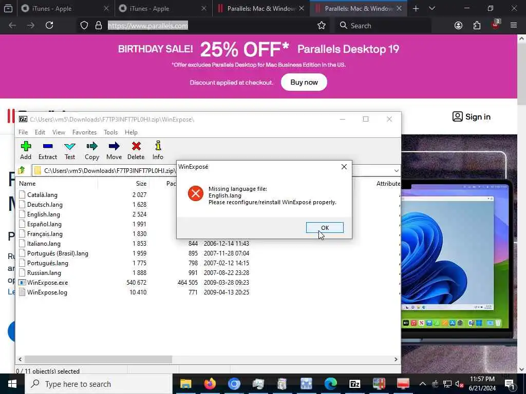Viewport: 526px width, 394px height.
Task: Select the Russian.lang file
Action: point(44,273)
